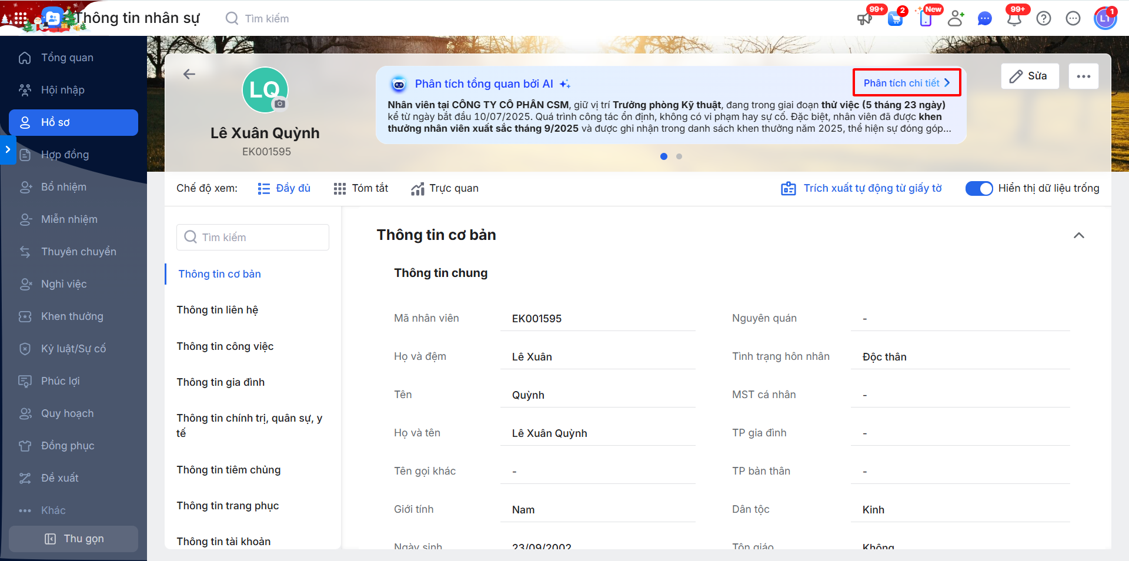Open Thuyên chuyển in sidebar
This screenshot has height=561, width=1129.
tap(74, 252)
